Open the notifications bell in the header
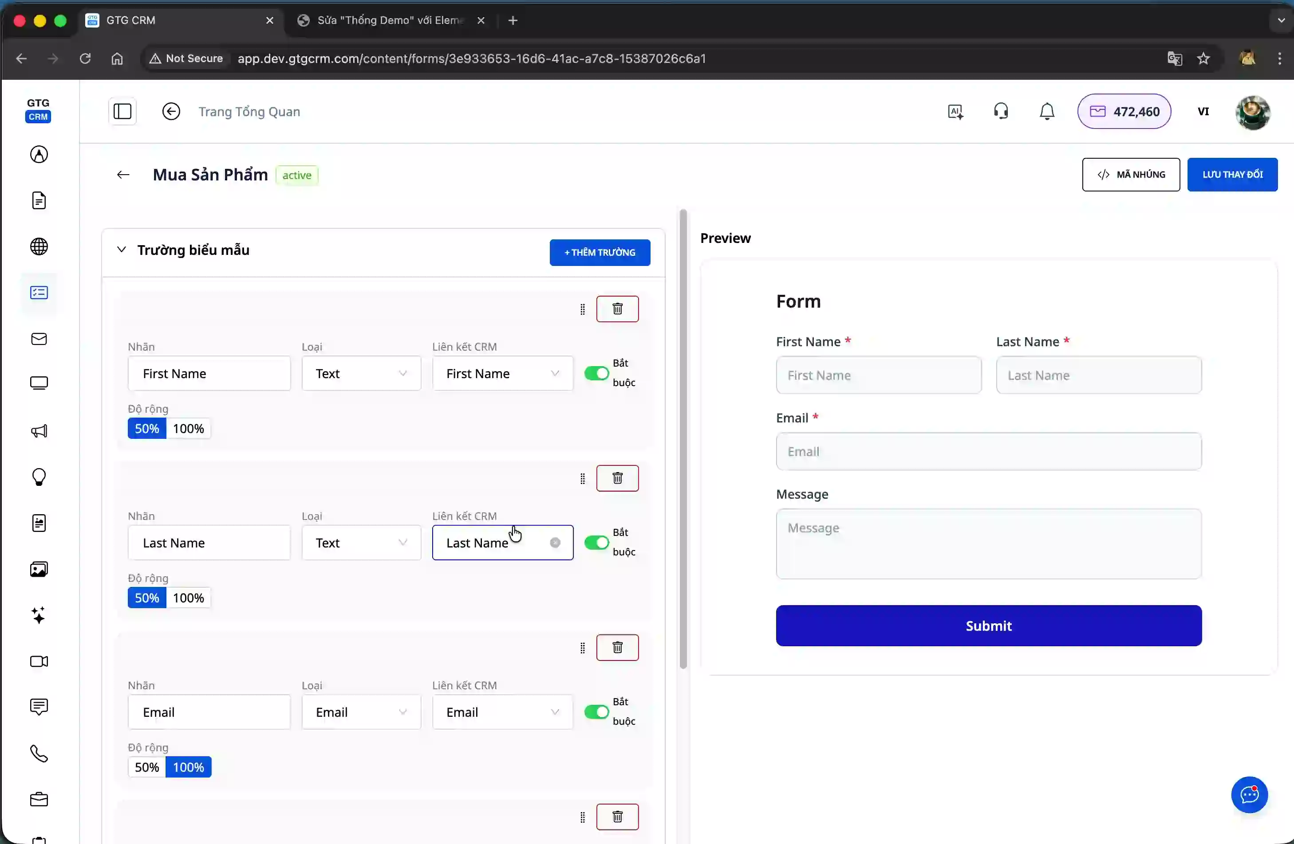 1047,111
